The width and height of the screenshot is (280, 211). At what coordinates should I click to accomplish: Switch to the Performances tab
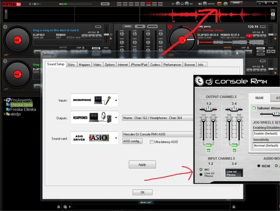(x=172, y=65)
